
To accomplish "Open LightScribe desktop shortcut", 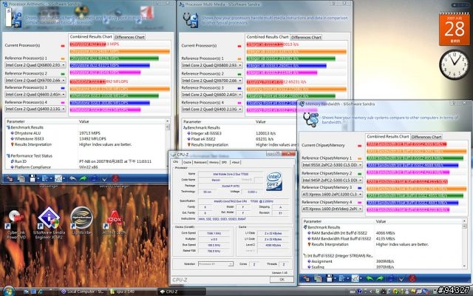I will point(81,221).
